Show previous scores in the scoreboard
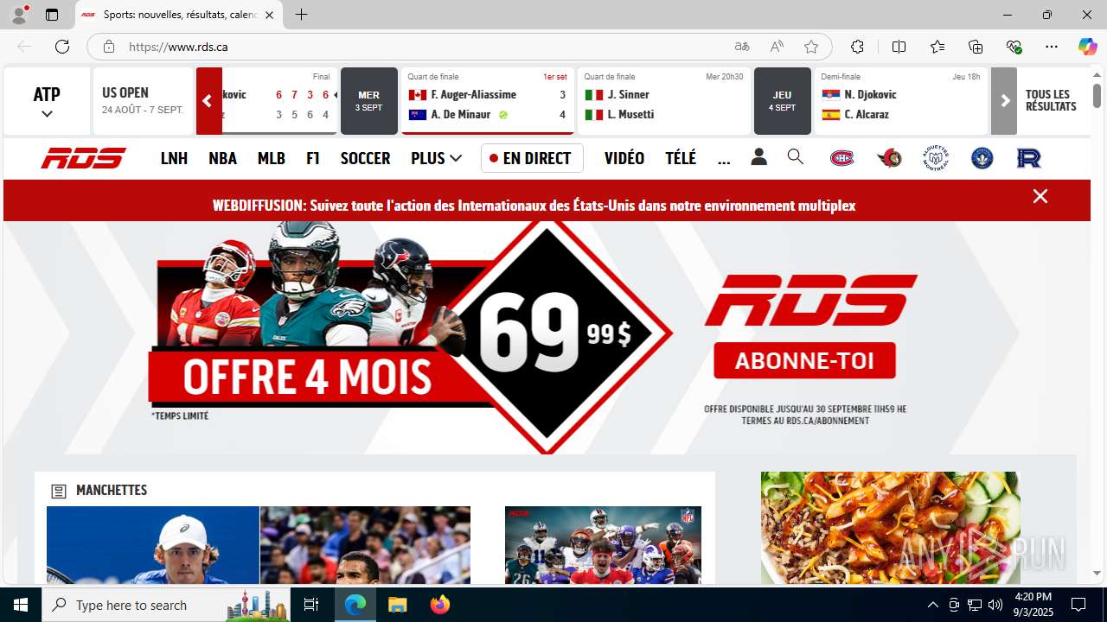1107x622 pixels. [x=208, y=101]
